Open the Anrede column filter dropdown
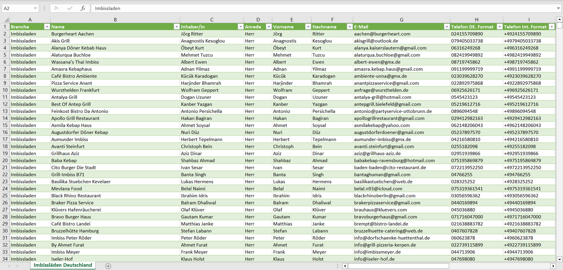The image size is (563, 270). pyautogui.click(x=268, y=27)
